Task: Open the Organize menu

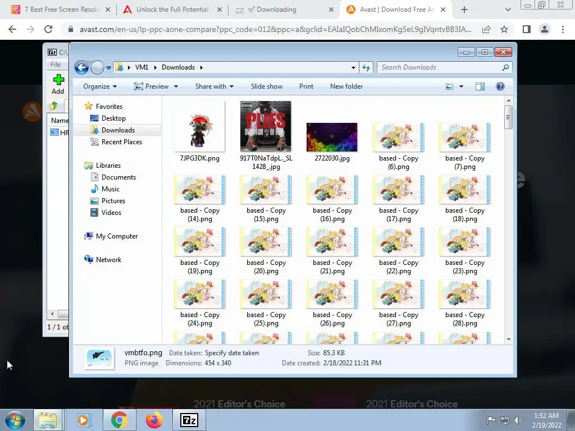Action: pos(100,86)
